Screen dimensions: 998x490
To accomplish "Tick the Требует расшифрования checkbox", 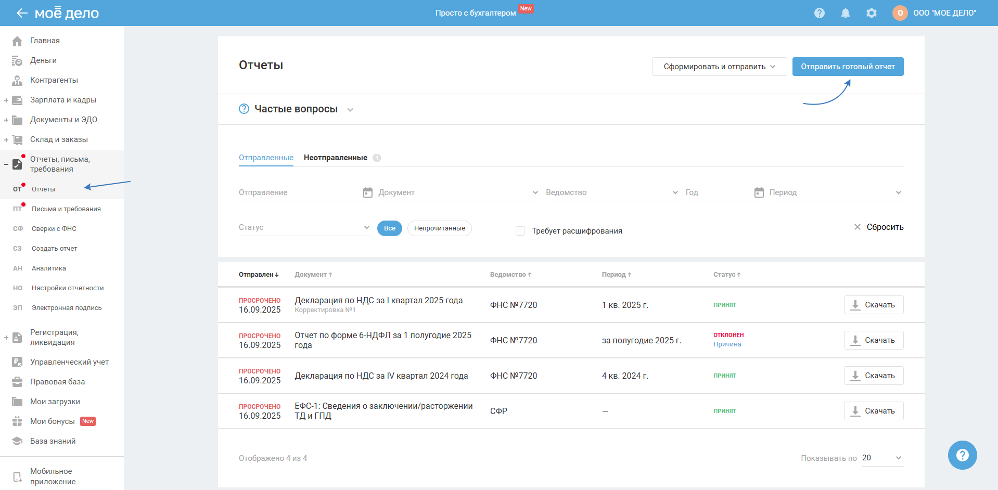I will pyautogui.click(x=520, y=231).
